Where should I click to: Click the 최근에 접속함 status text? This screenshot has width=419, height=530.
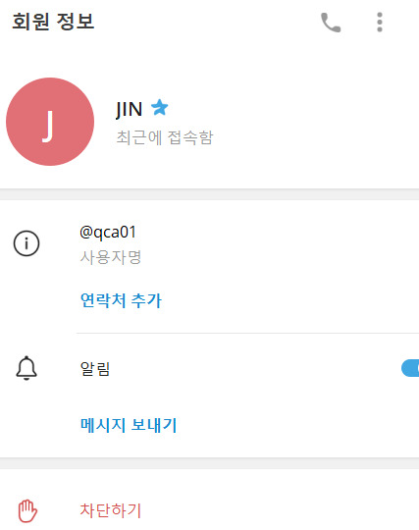point(165,137)
